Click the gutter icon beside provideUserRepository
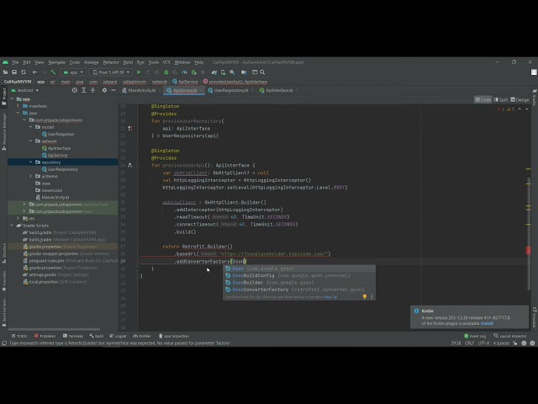This screenshot has height=404, width=538. [129, 129]
